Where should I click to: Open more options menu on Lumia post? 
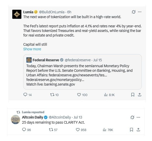tap(140, 12)
